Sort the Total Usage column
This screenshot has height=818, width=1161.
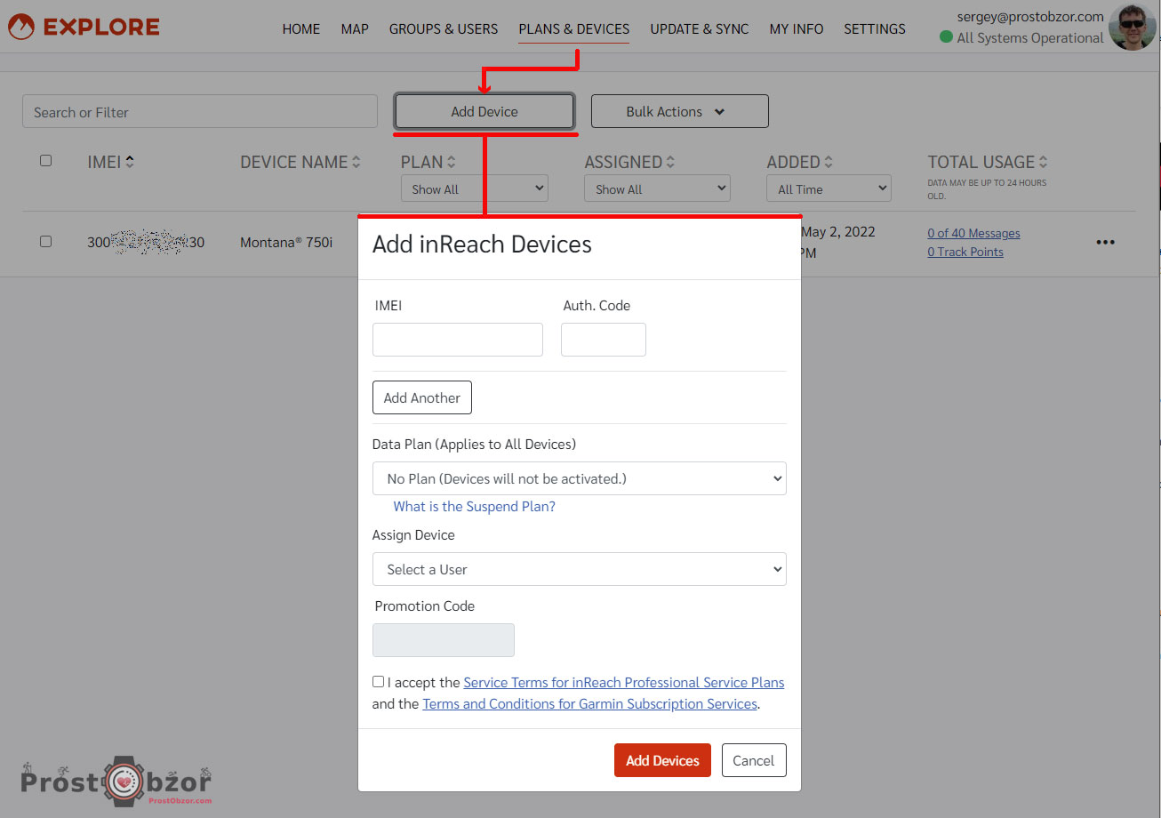(1043, 163)
